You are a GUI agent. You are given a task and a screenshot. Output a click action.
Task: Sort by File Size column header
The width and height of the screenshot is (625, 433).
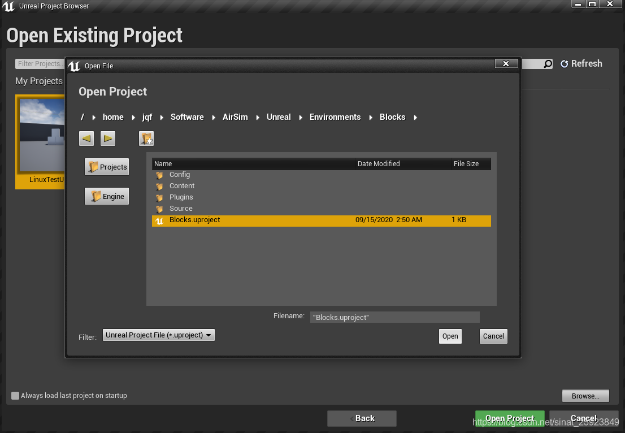(471, 164)
